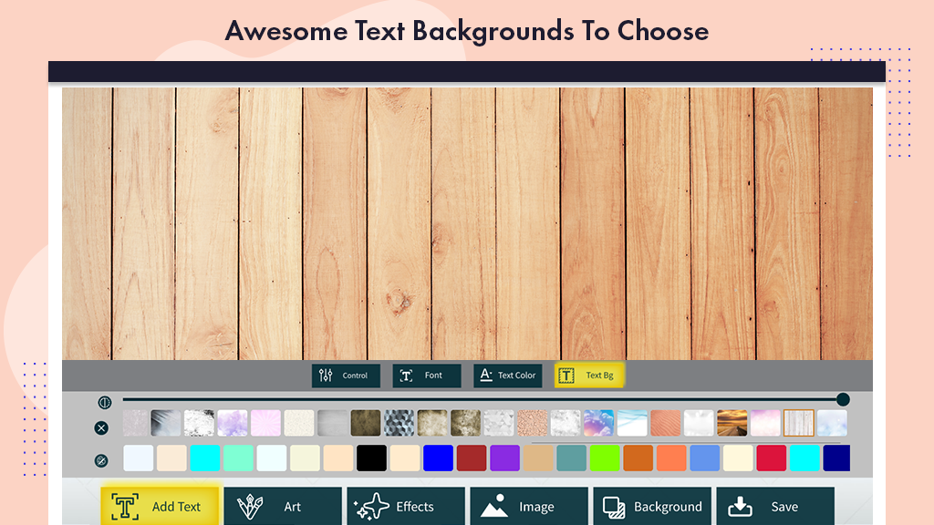
Task: Open the Background options button
Action: point(652,507)
